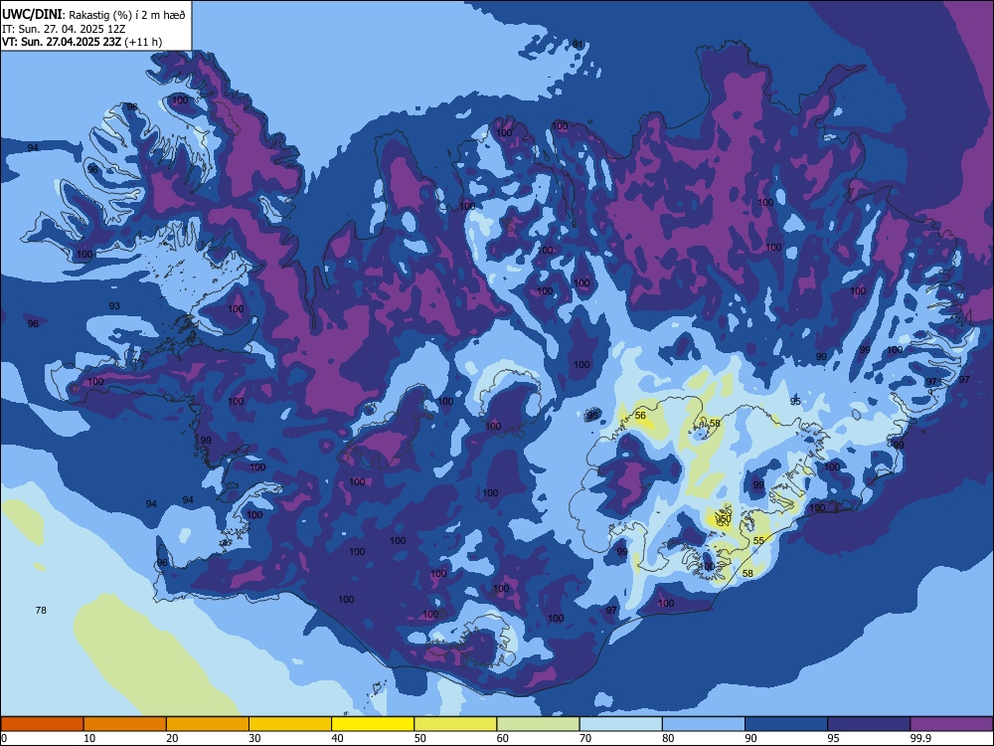Click the orange 10–20 legend swatch
Screen dimensions: 994x746
(125, 724)
